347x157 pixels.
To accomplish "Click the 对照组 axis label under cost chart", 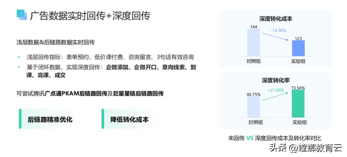I will 254,61.
